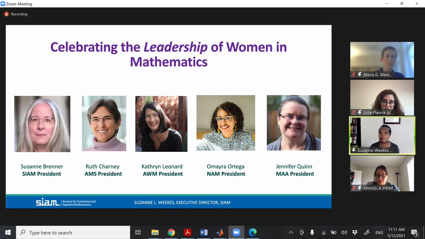425x239 pixels.
Task: Click muted mic icon on Maria G. West tile
Action: 353,75
